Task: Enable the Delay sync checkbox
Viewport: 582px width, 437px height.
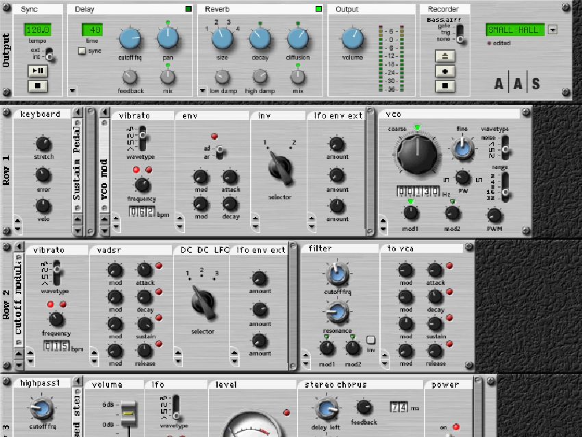Action: coord(82,51)
